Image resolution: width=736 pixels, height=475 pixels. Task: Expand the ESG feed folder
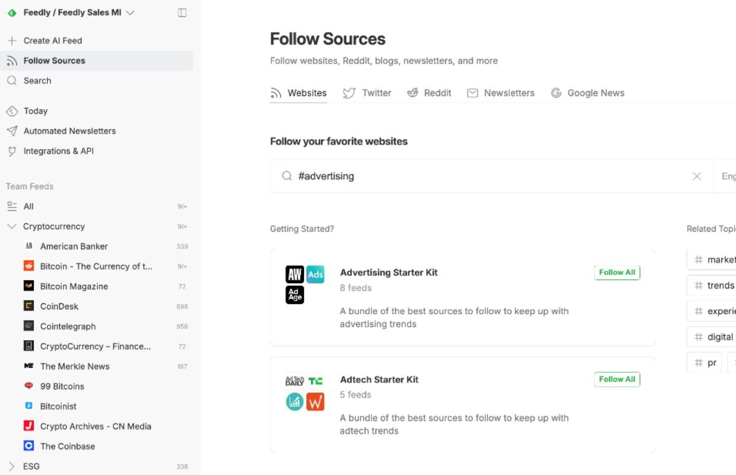[12, 466]
